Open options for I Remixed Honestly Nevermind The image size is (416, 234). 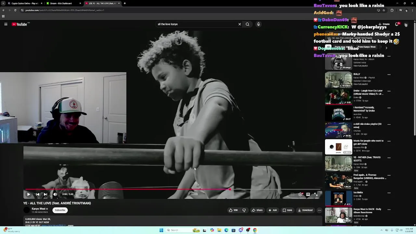click(x=389, y=108)
